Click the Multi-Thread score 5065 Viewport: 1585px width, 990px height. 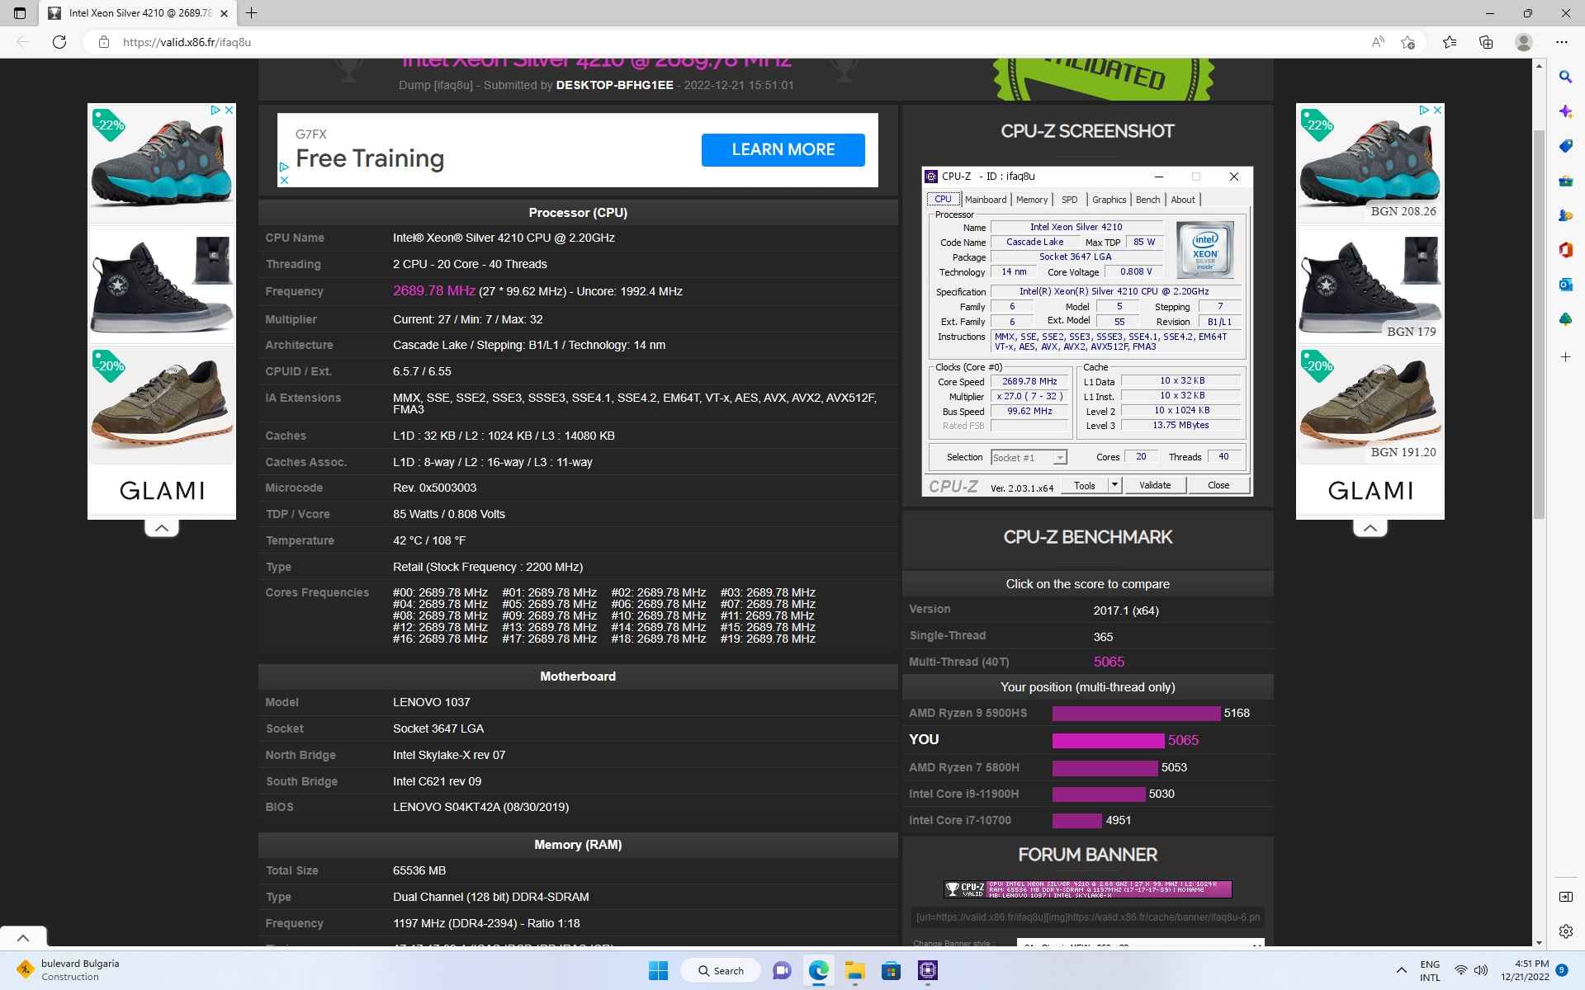[x=1109, y=662]
